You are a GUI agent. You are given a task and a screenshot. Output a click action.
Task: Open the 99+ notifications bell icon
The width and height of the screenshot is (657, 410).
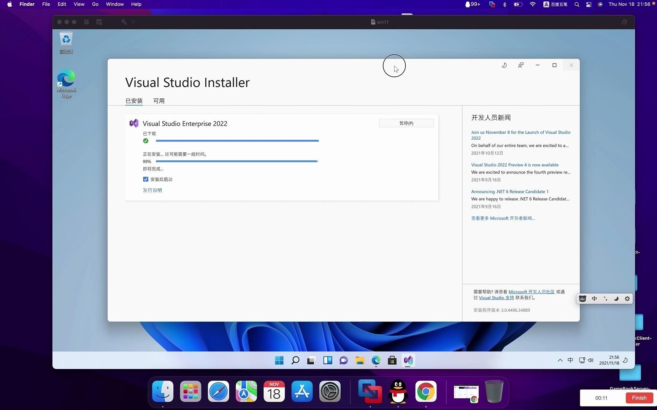[x=472, y=4]
